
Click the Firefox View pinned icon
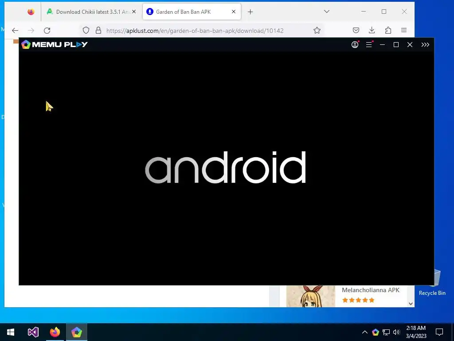31,12
